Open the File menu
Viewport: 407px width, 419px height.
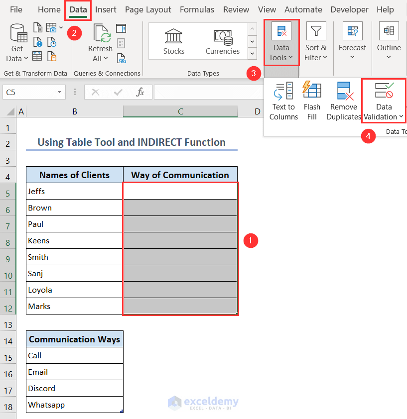pyautogui.click(x=16, y=9)
